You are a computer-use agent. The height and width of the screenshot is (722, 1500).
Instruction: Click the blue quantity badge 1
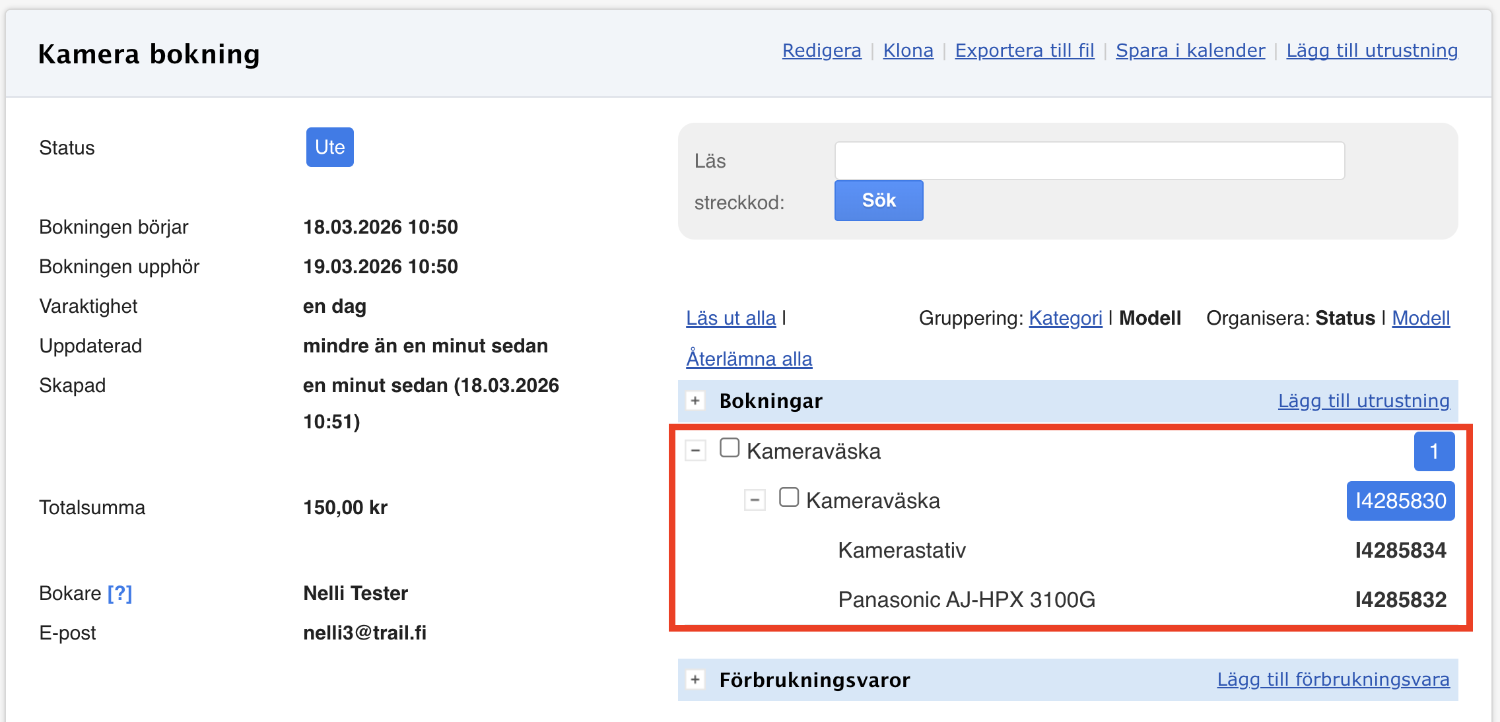pyautogui.click(x=1434, y=451)
